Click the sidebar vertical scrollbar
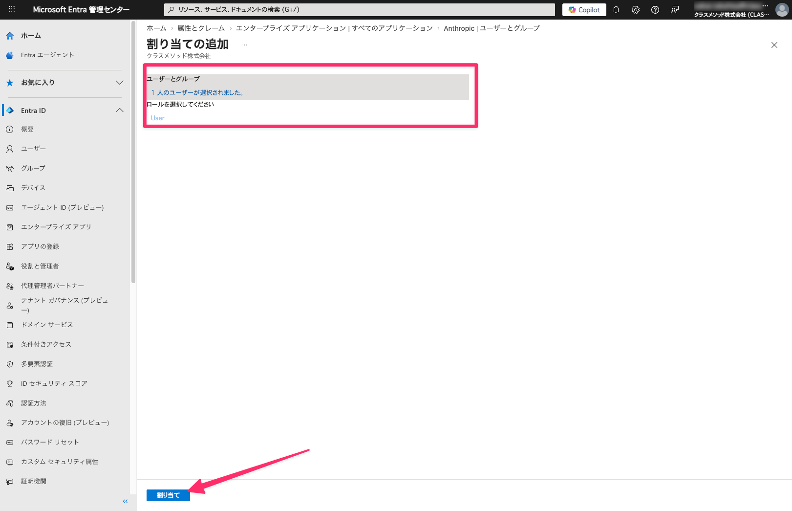792x511 pixels. point(133,152)
